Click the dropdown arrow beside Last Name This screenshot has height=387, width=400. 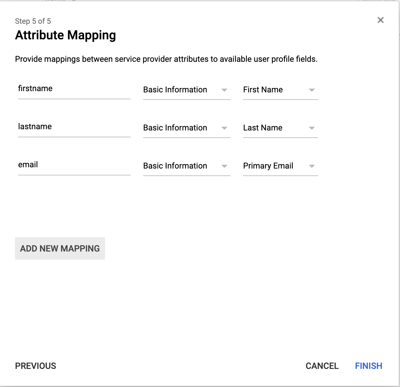[312, 128]
